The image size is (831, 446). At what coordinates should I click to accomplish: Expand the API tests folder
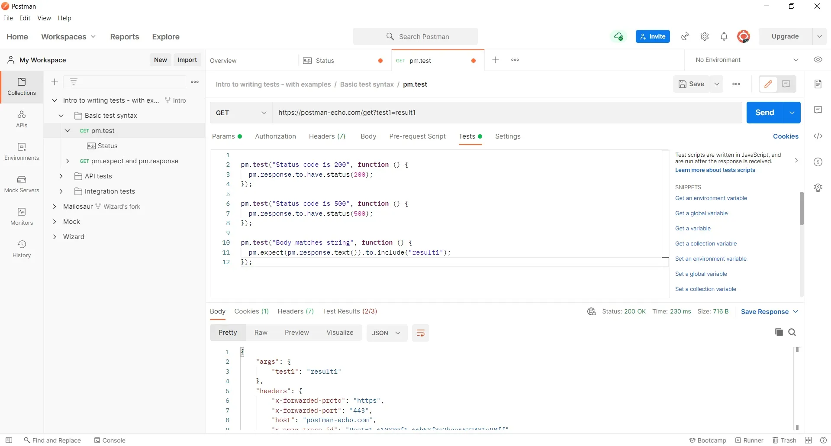pos(61,176)
